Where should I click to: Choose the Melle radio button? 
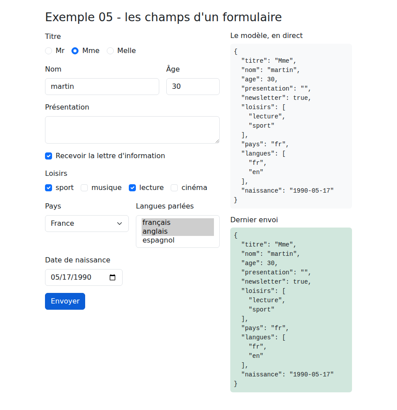[x=110, y=51]
